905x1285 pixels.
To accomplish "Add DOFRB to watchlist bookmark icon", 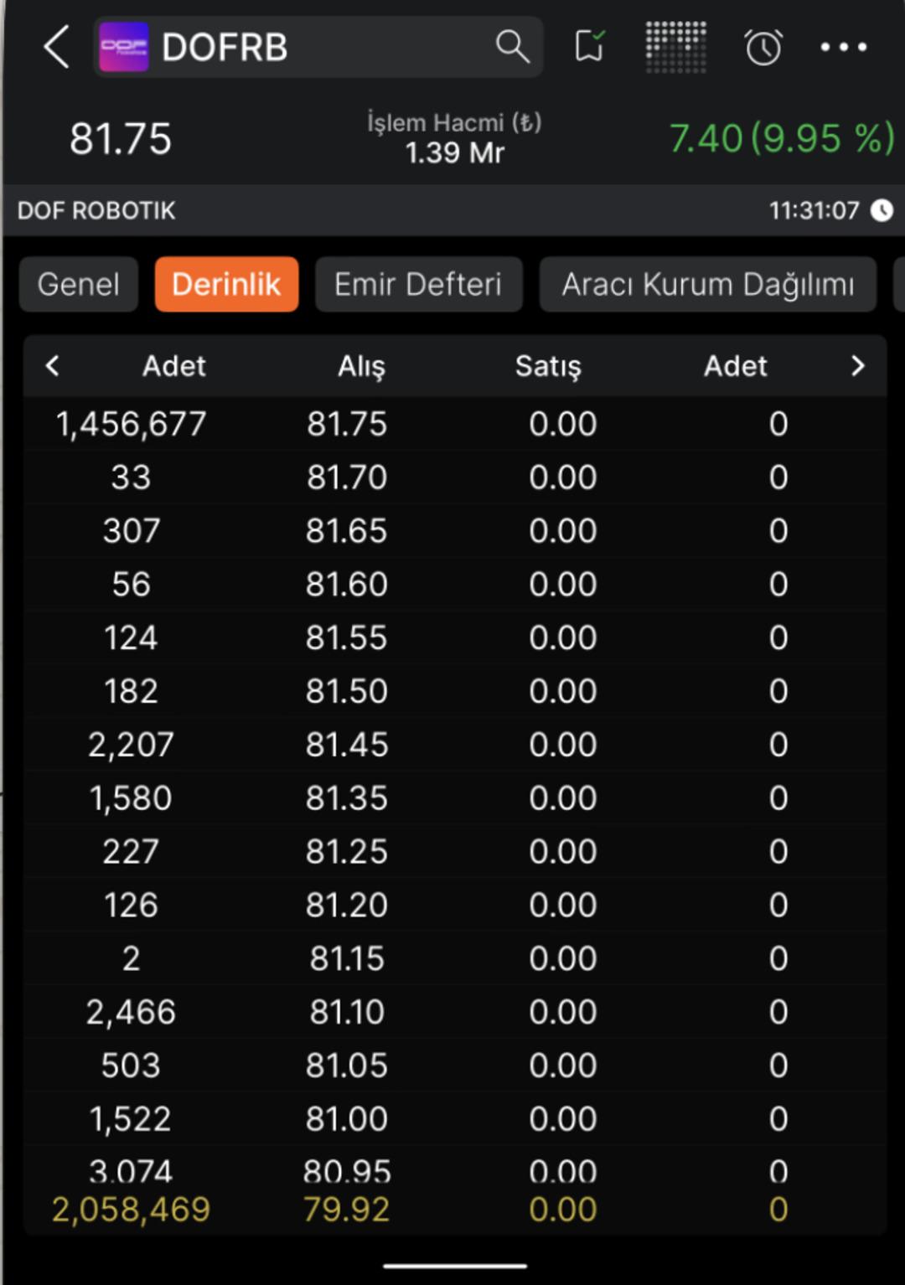I will (x=590, y=46).
